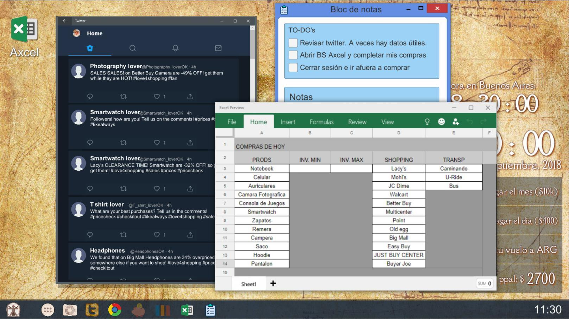Viewport: 569px width, 319px height.
Task: Select empty INV. MAX cell for Notebook
Action: point(352,169)
